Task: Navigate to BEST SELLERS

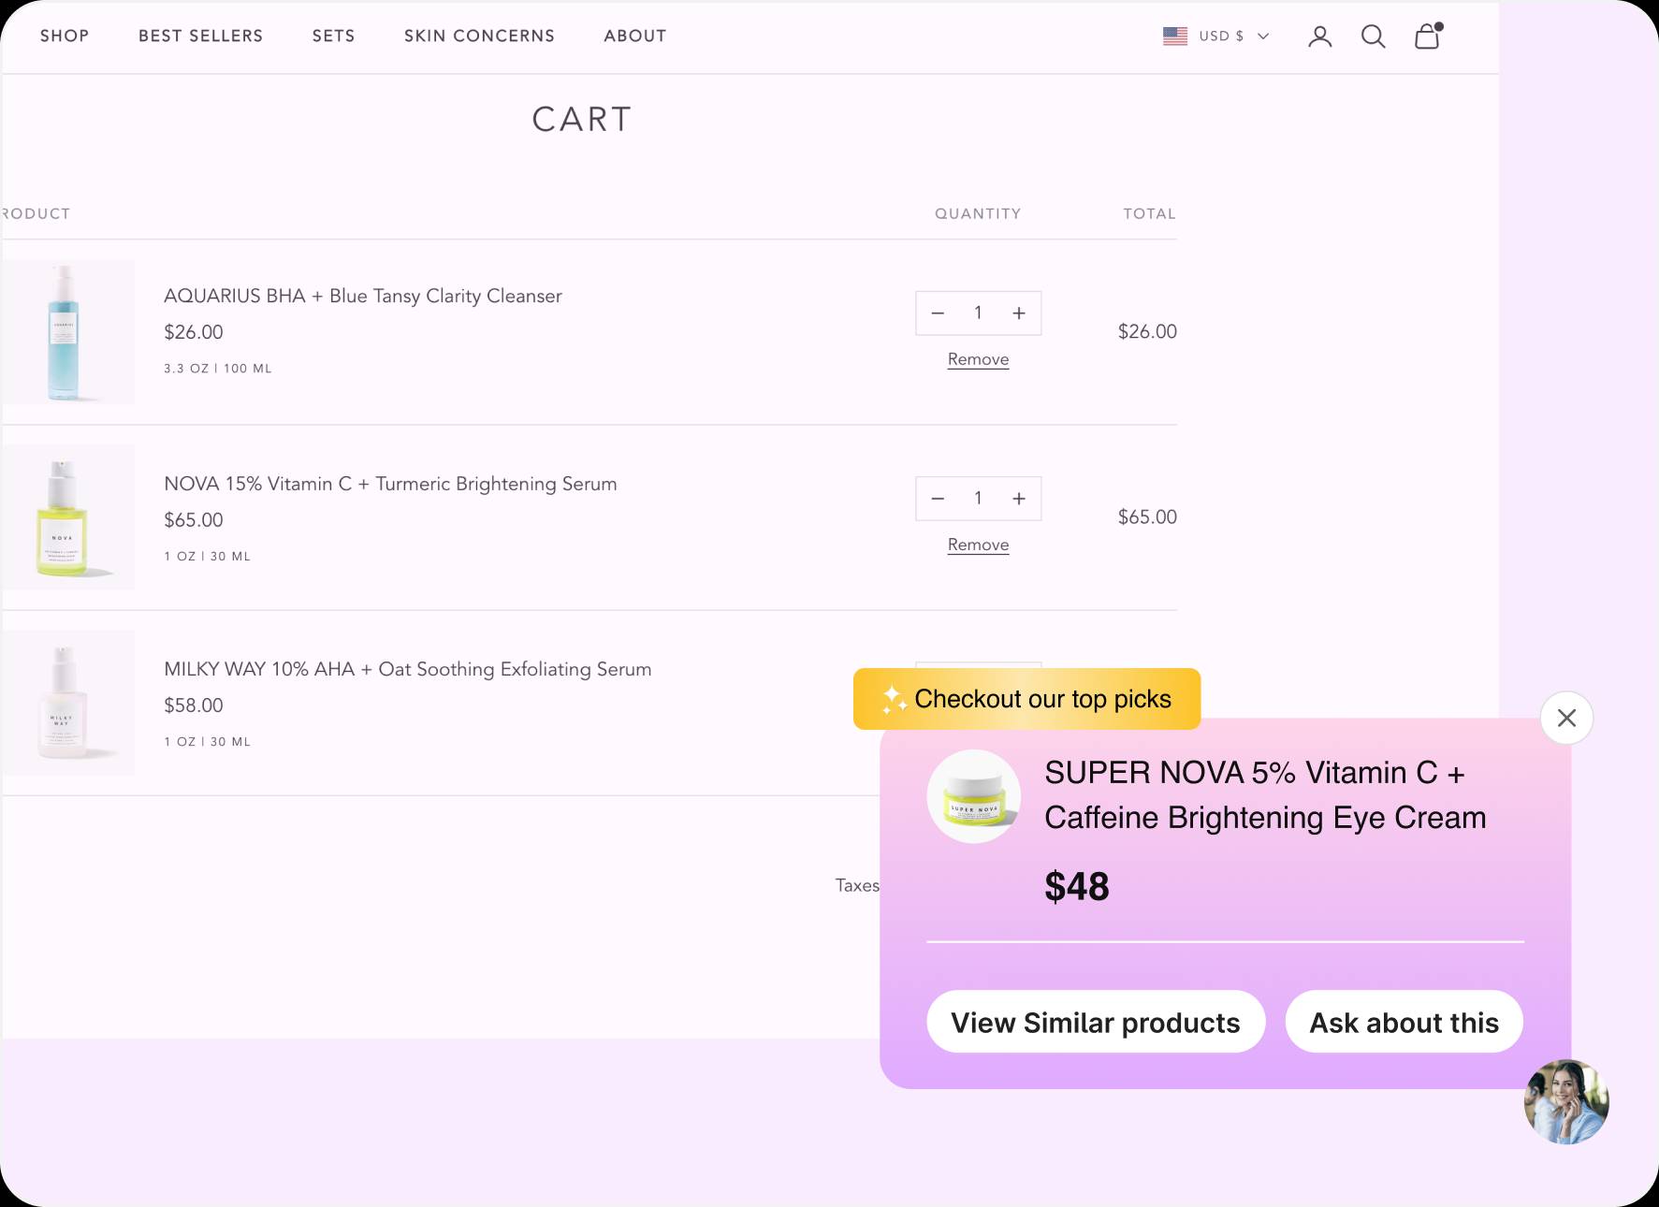Action: [x=199, y=36]
